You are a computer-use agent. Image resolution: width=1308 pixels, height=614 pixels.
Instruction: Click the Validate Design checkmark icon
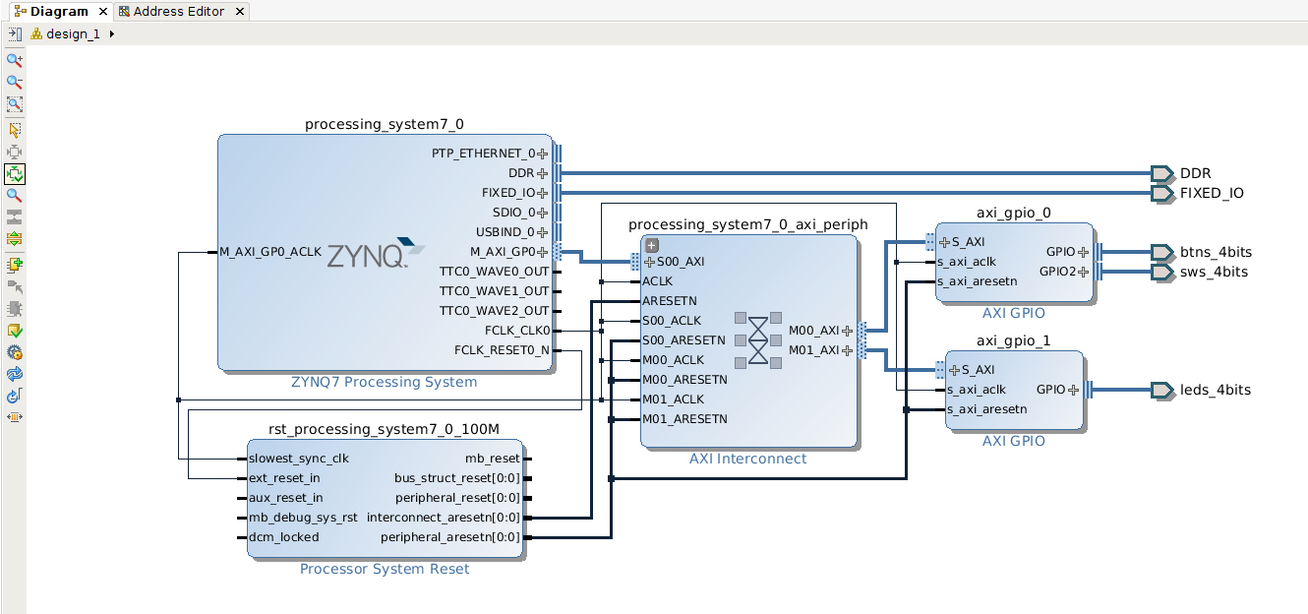point(15,331)
